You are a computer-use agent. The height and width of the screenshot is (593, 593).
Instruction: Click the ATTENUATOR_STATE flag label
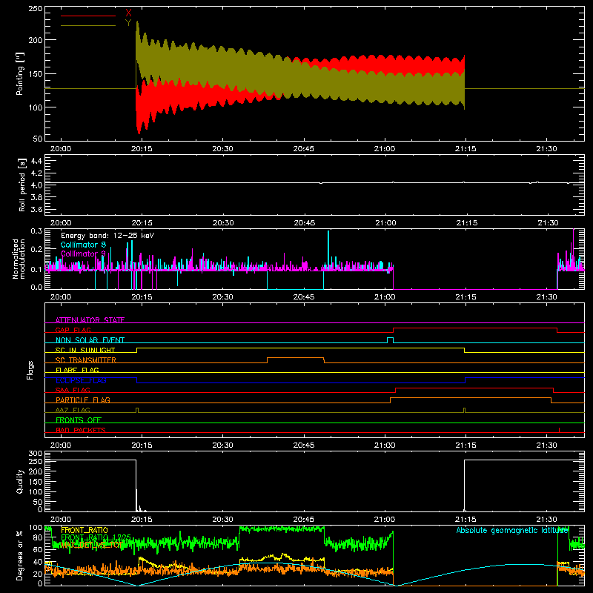pos(90,320)
